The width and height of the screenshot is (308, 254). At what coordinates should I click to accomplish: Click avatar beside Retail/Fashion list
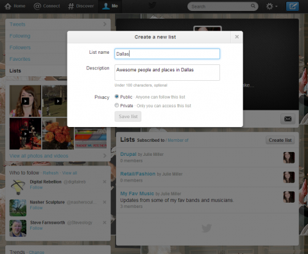coord(289,177)
